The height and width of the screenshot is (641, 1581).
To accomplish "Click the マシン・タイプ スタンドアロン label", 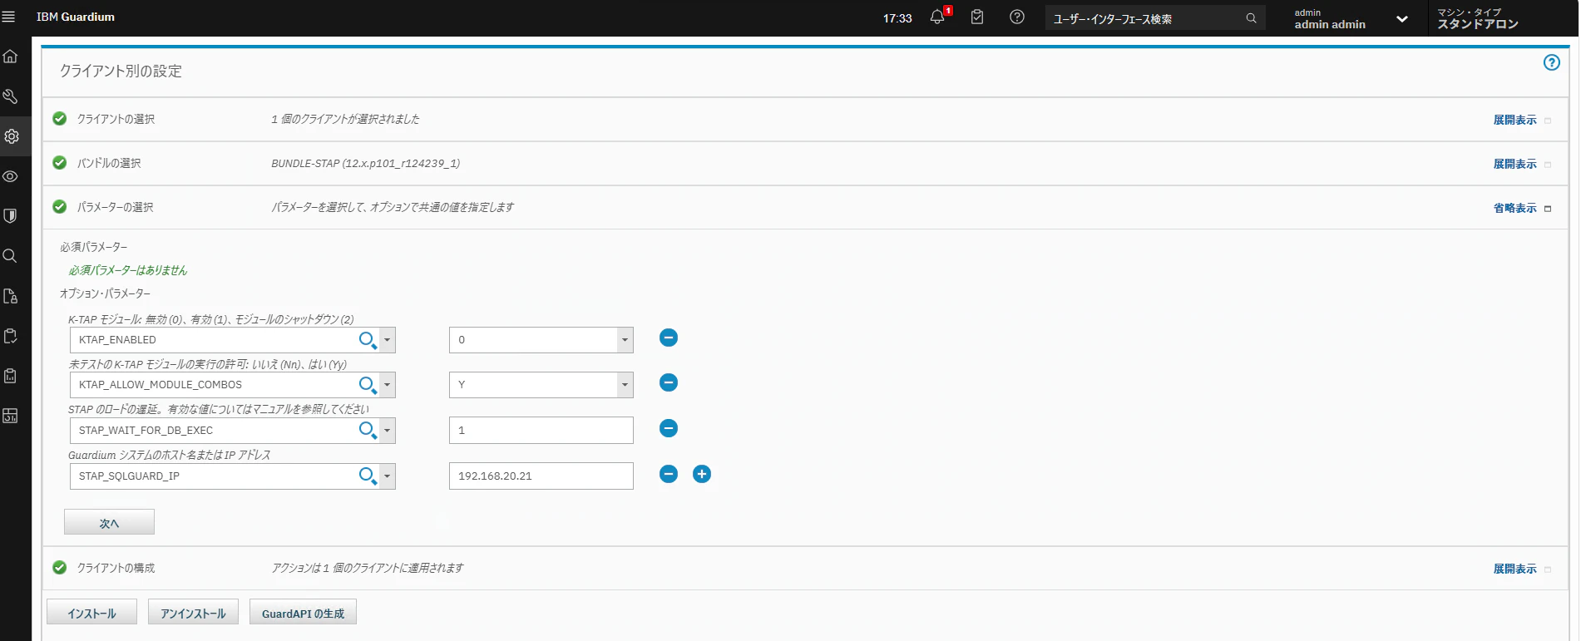I will 1478,18.
